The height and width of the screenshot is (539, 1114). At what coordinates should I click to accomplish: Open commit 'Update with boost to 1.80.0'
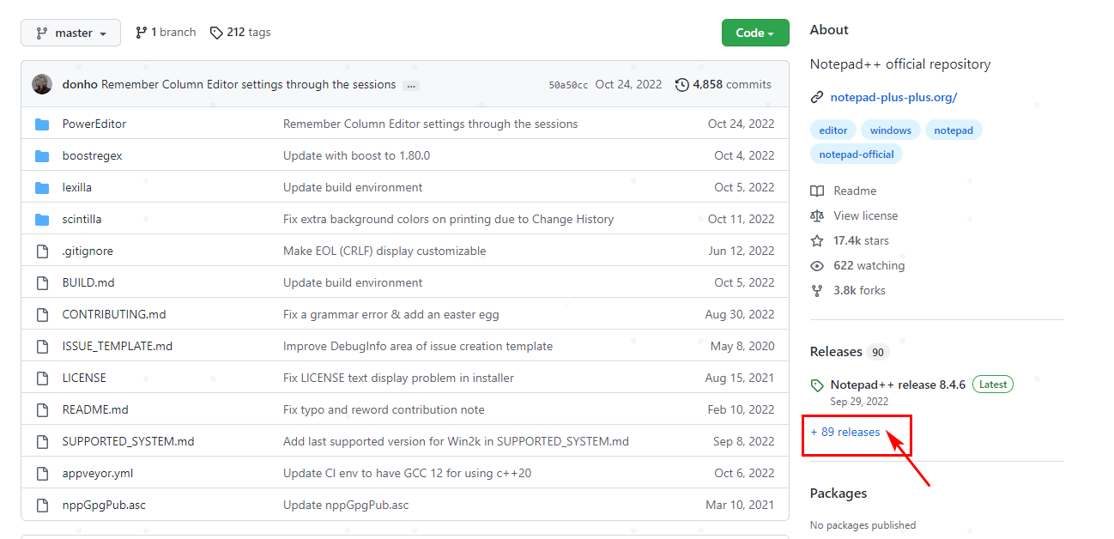(356, 156)
